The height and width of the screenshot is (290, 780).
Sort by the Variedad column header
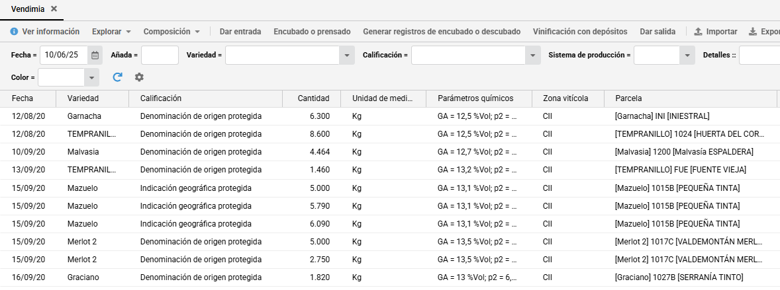[92, 98]
